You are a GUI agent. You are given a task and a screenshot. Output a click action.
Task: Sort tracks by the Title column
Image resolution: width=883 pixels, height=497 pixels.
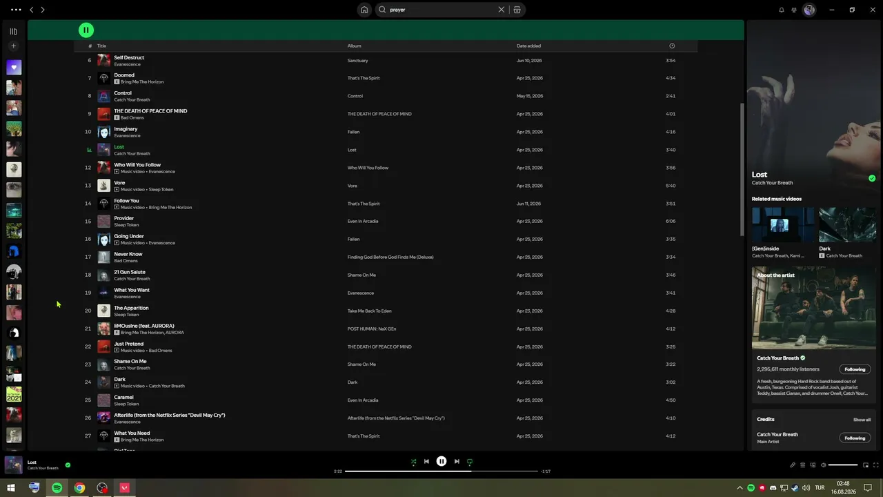point(101,46)
